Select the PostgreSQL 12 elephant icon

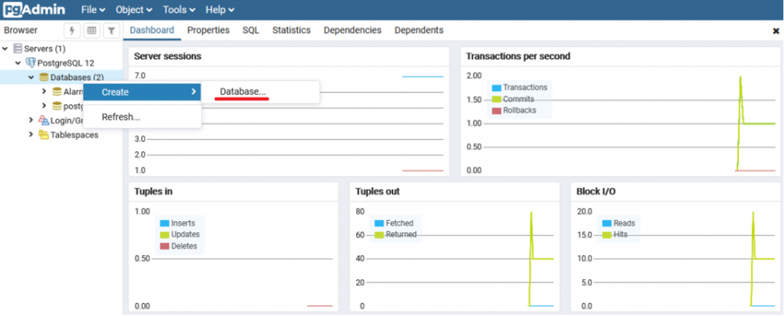click(x=31, y=63)
